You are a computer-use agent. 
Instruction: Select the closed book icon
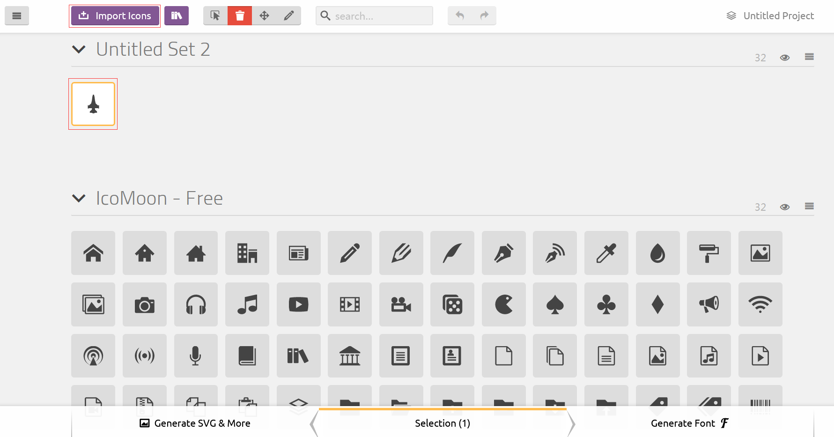pos(247,356)
